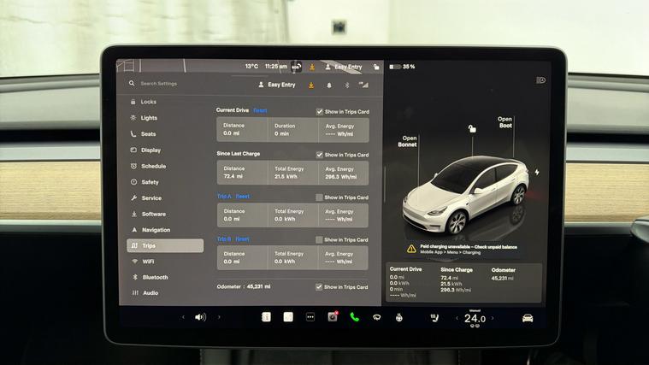Enable Trip A Show in Trips Card

click(320, 197)
